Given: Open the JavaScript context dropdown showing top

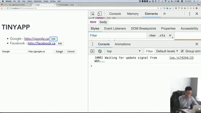Looking at the screenshot, I should [x=124, y=51].
